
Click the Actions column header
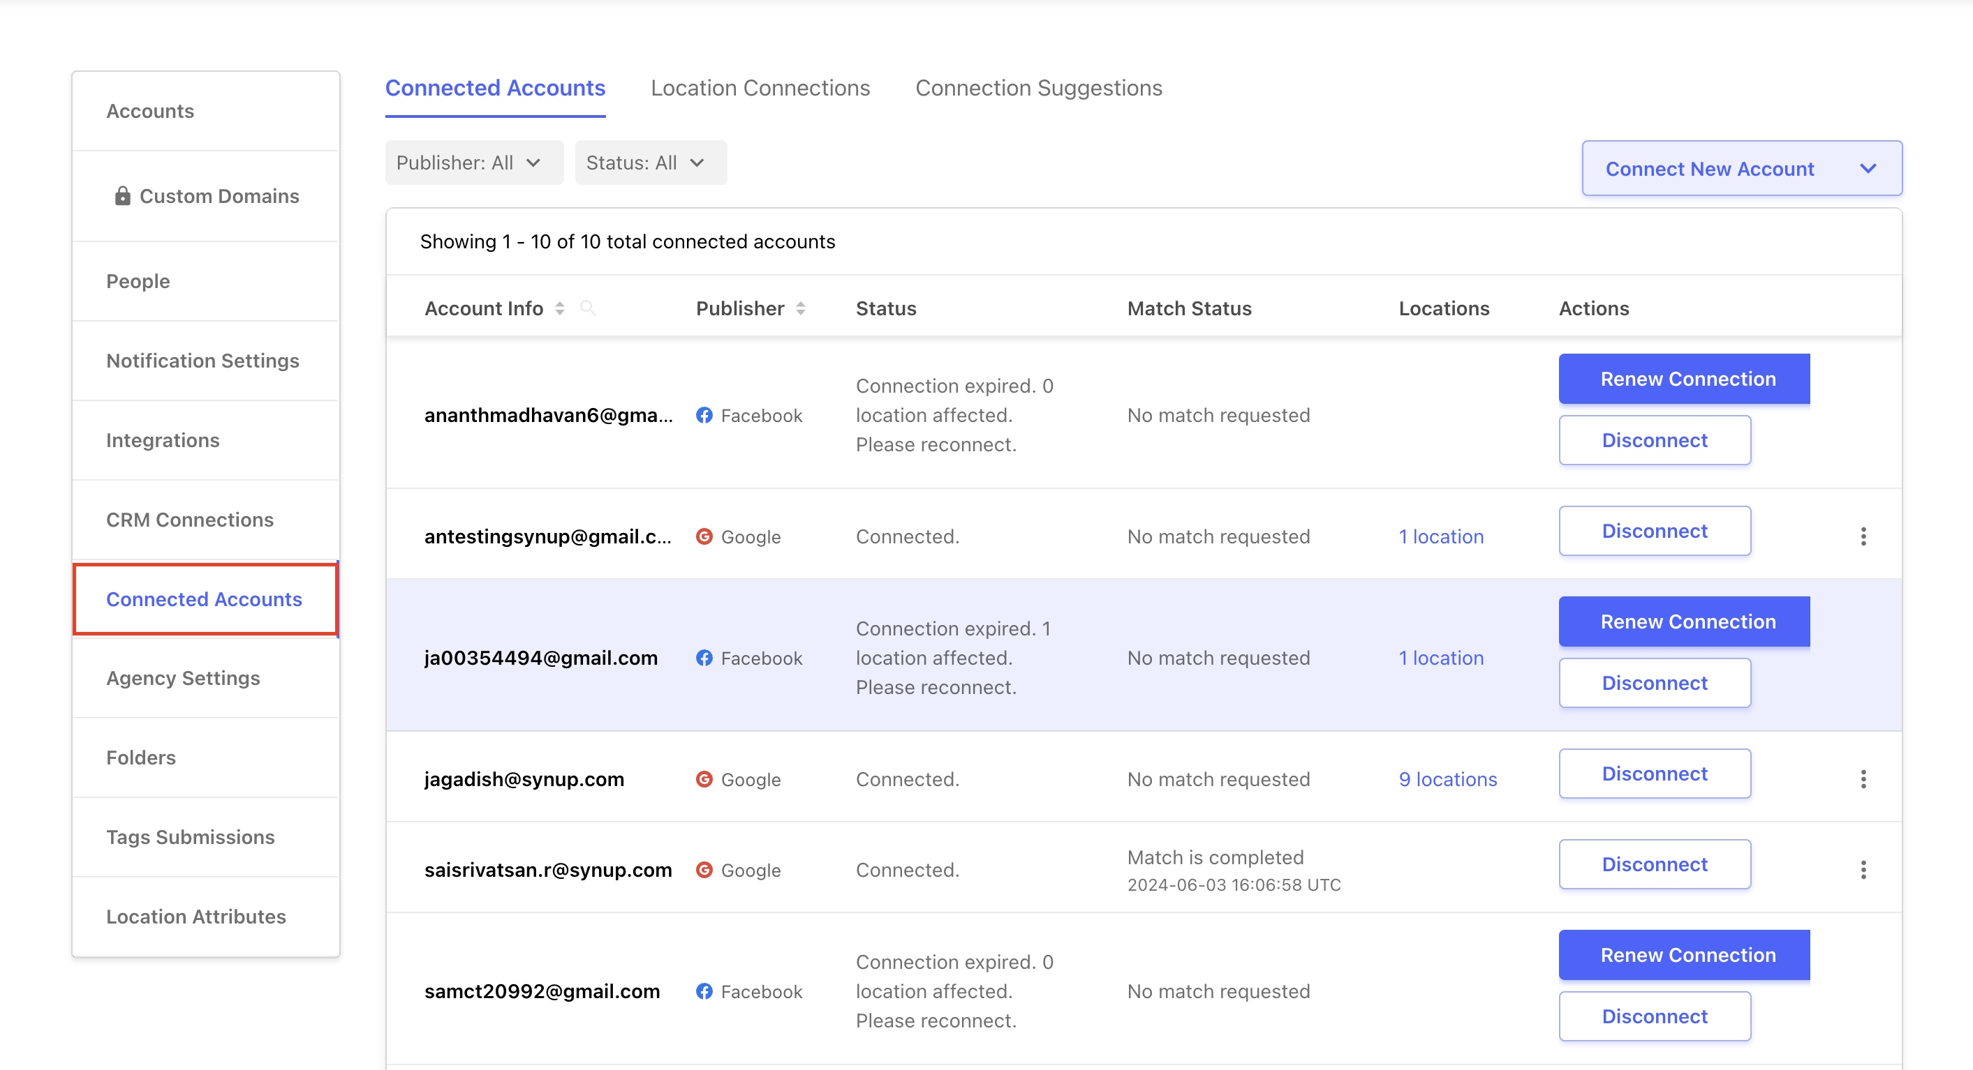point(1594,308)
